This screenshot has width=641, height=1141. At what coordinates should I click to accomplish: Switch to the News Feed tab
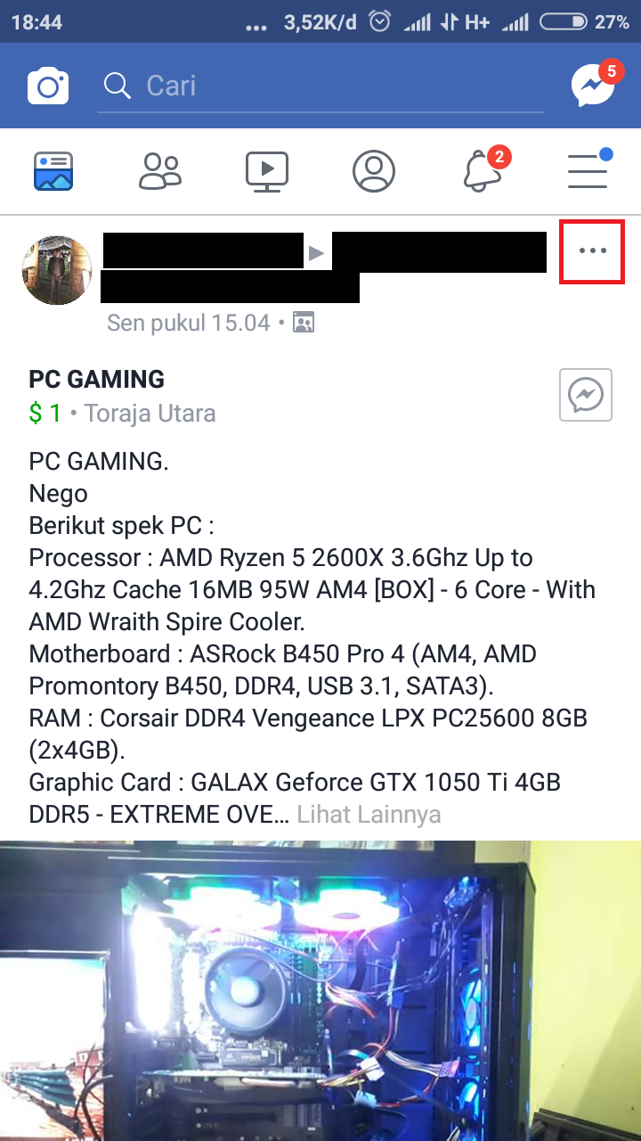53,171
